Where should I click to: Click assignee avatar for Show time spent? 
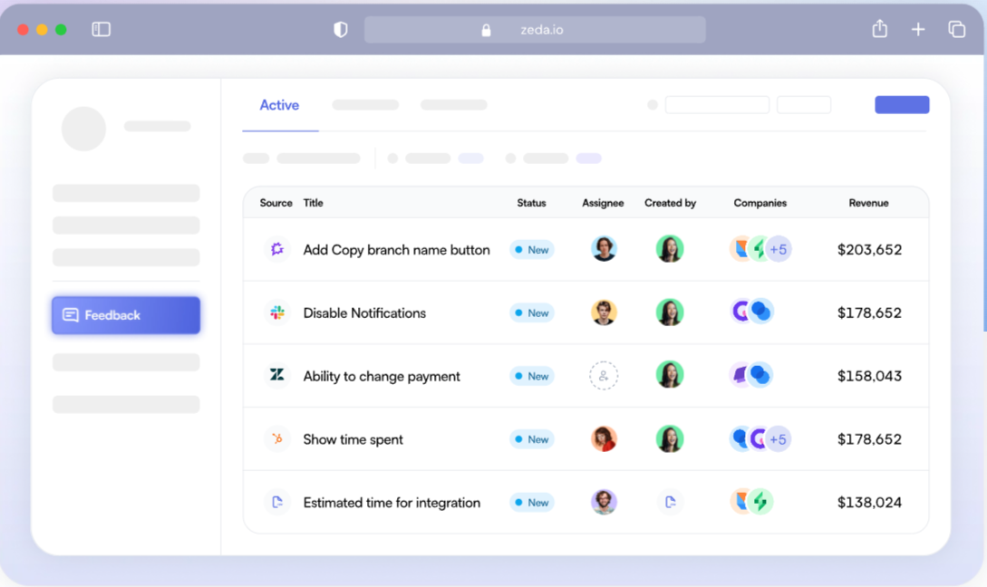pos(604,438)
